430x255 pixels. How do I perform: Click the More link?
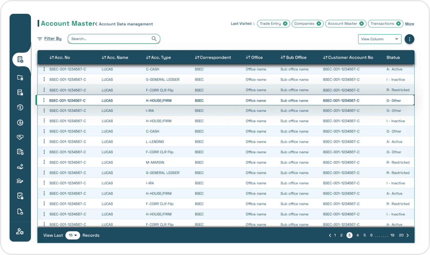click(x=410, y=24)
